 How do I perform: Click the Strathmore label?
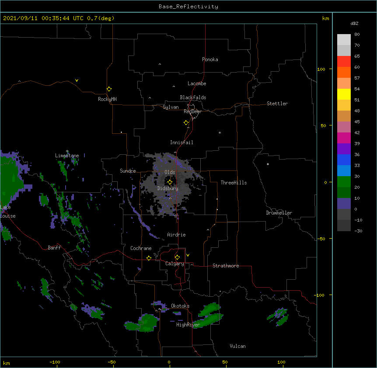pyautogui.click(x=226, y=266)
